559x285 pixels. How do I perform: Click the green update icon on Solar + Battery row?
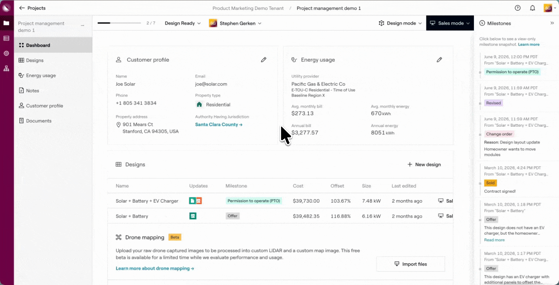tap(193, 216)
